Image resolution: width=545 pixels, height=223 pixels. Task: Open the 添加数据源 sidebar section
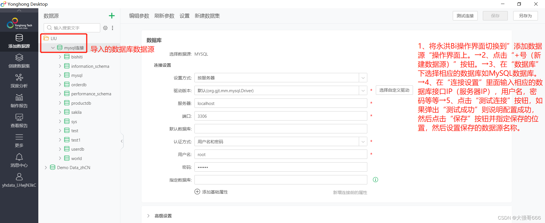tap(19, 41)
